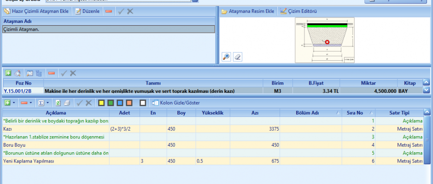Image resolution: width=433 pixels, height=184 pixels.
Task: Click the search icon in the Poz toolbar
Action: pos(29,73)
